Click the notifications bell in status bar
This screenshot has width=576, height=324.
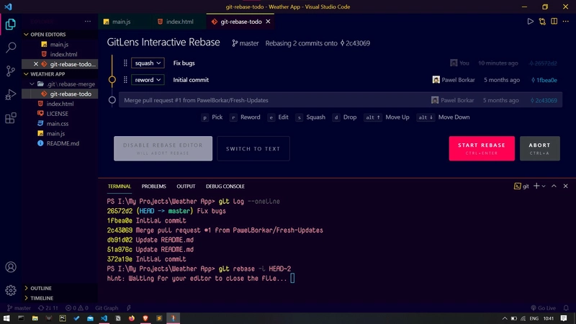566,308
